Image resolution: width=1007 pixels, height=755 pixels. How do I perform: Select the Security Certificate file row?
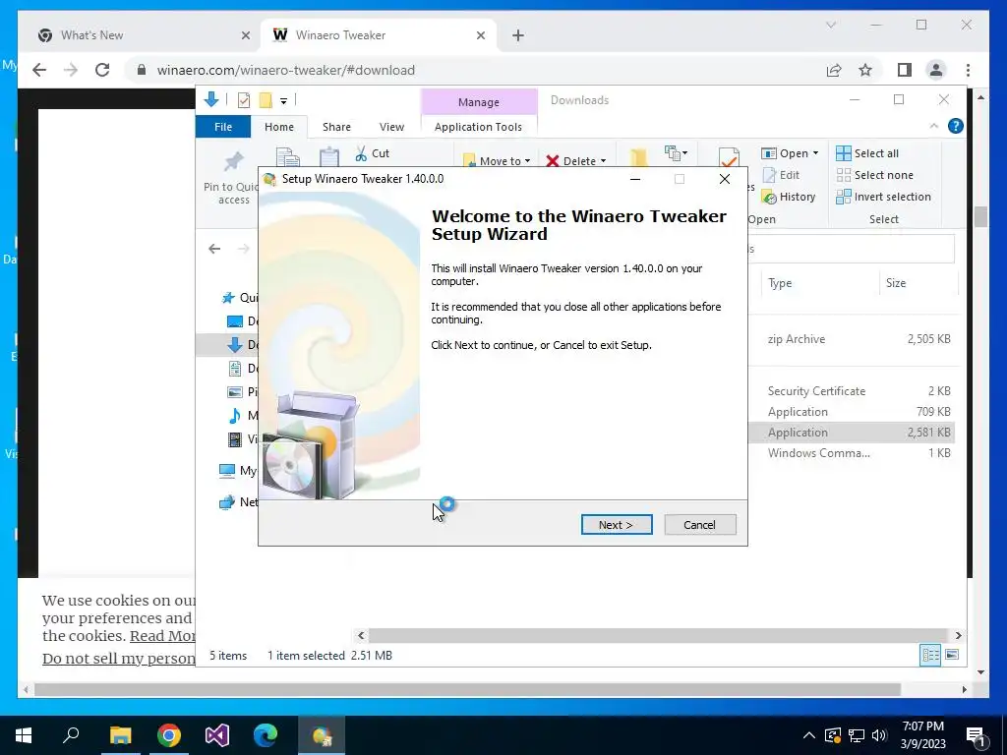(x=852, y=391)
